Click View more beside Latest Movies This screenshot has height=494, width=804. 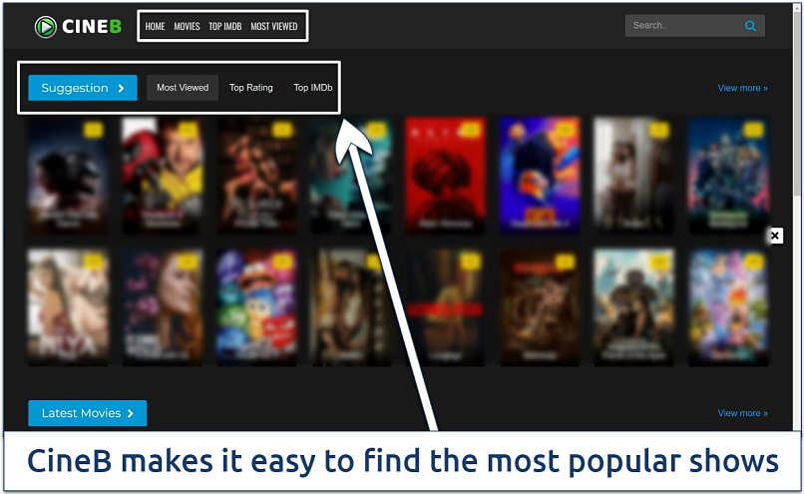(742, 413)
